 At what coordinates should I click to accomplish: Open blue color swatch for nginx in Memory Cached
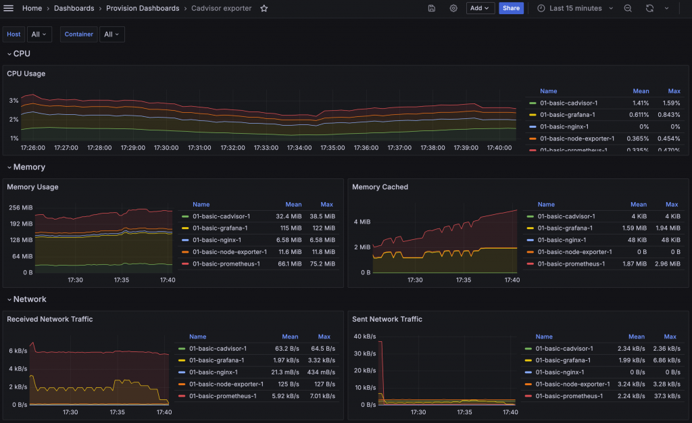click(530, 240)
